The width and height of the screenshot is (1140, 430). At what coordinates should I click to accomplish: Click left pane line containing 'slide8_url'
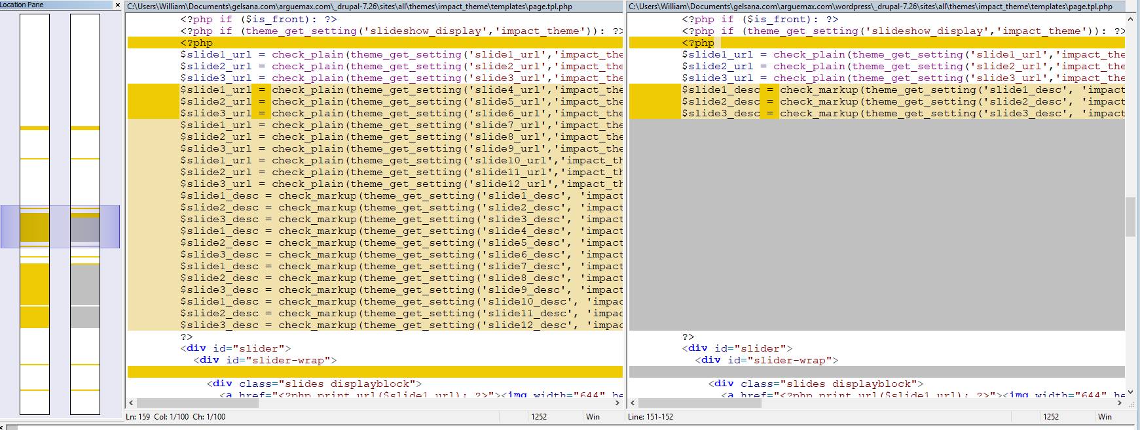point(375,137)
